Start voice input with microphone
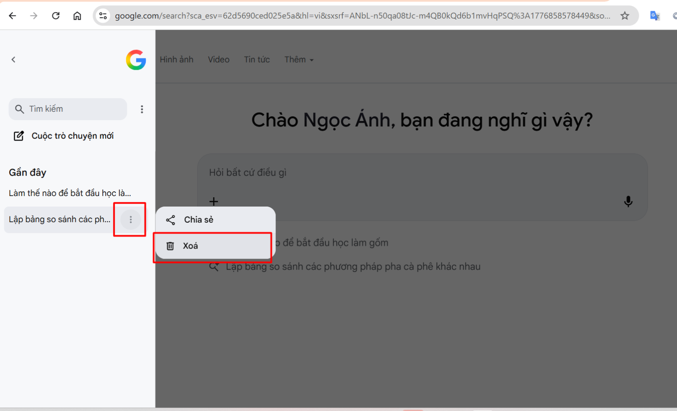Image resolution: width=677 pixels, height=411 pixels. (628, 201)
